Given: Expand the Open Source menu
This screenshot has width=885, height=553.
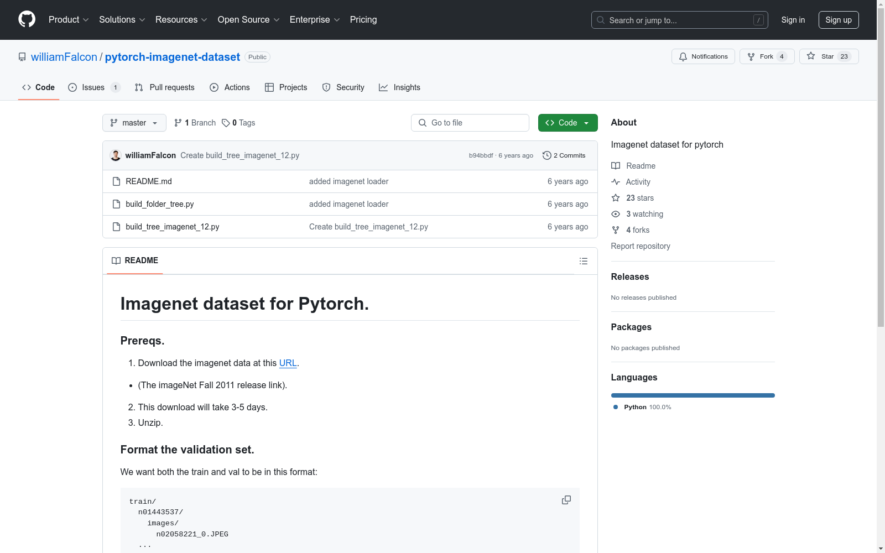Looking at the screenshot, I should 249,20.
